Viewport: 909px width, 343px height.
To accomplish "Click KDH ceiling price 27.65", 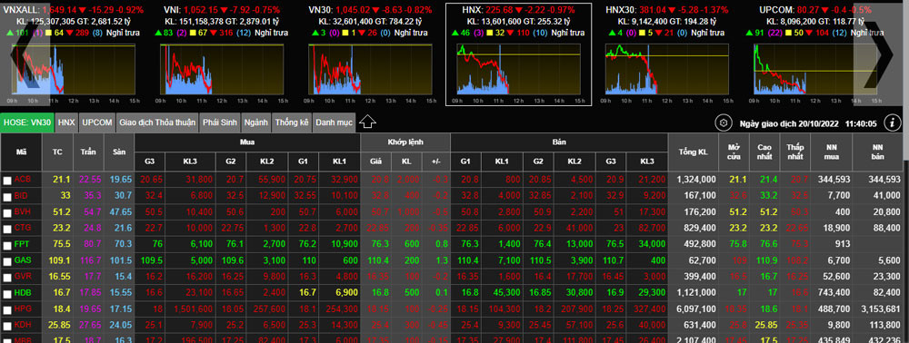I will click(90, 326).
